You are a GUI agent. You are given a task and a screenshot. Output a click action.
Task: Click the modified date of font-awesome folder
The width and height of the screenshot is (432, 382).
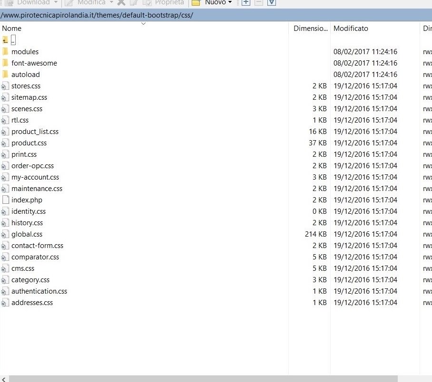click(365, 63)
